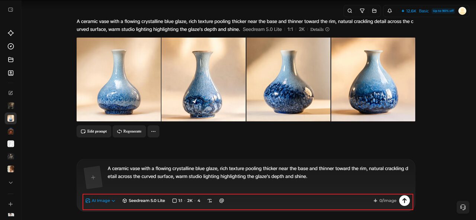The width and height of the screenshot is (476, 220).
Task: Click the Up to 90% off badge
Action: (x=443, y=11)
